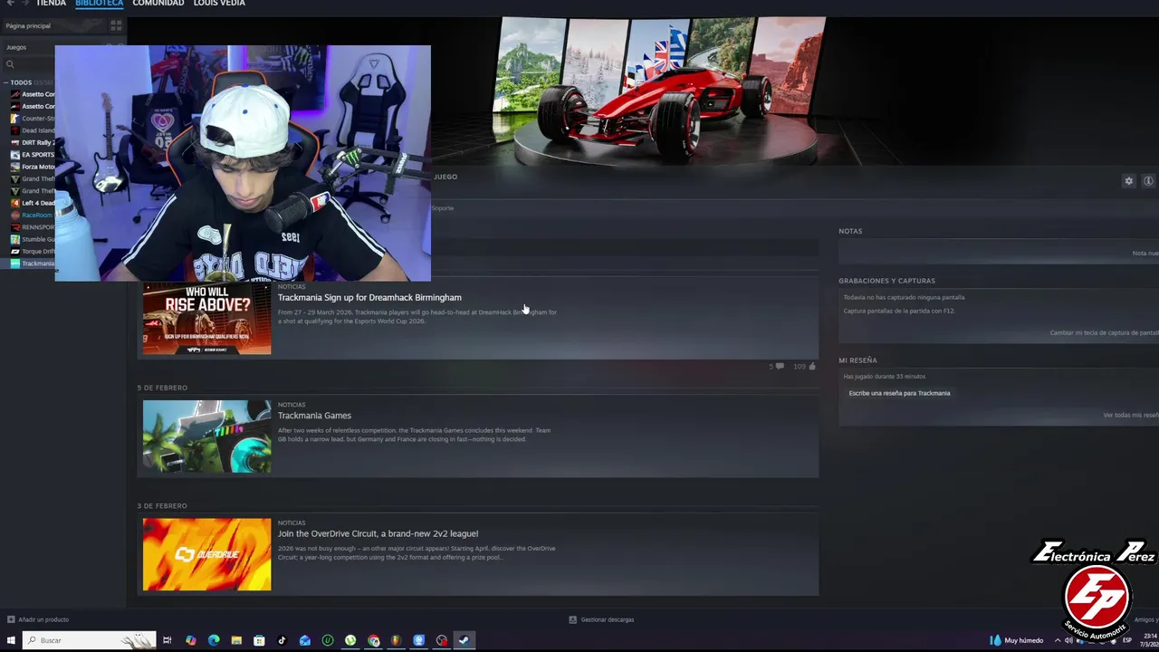Like the Dreamhack Birmingham news post

pos(805,367)
